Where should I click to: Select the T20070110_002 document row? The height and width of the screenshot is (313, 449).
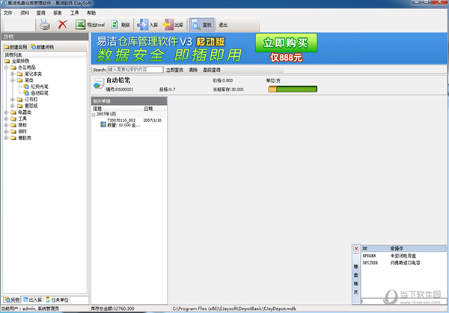pos(129,123)
